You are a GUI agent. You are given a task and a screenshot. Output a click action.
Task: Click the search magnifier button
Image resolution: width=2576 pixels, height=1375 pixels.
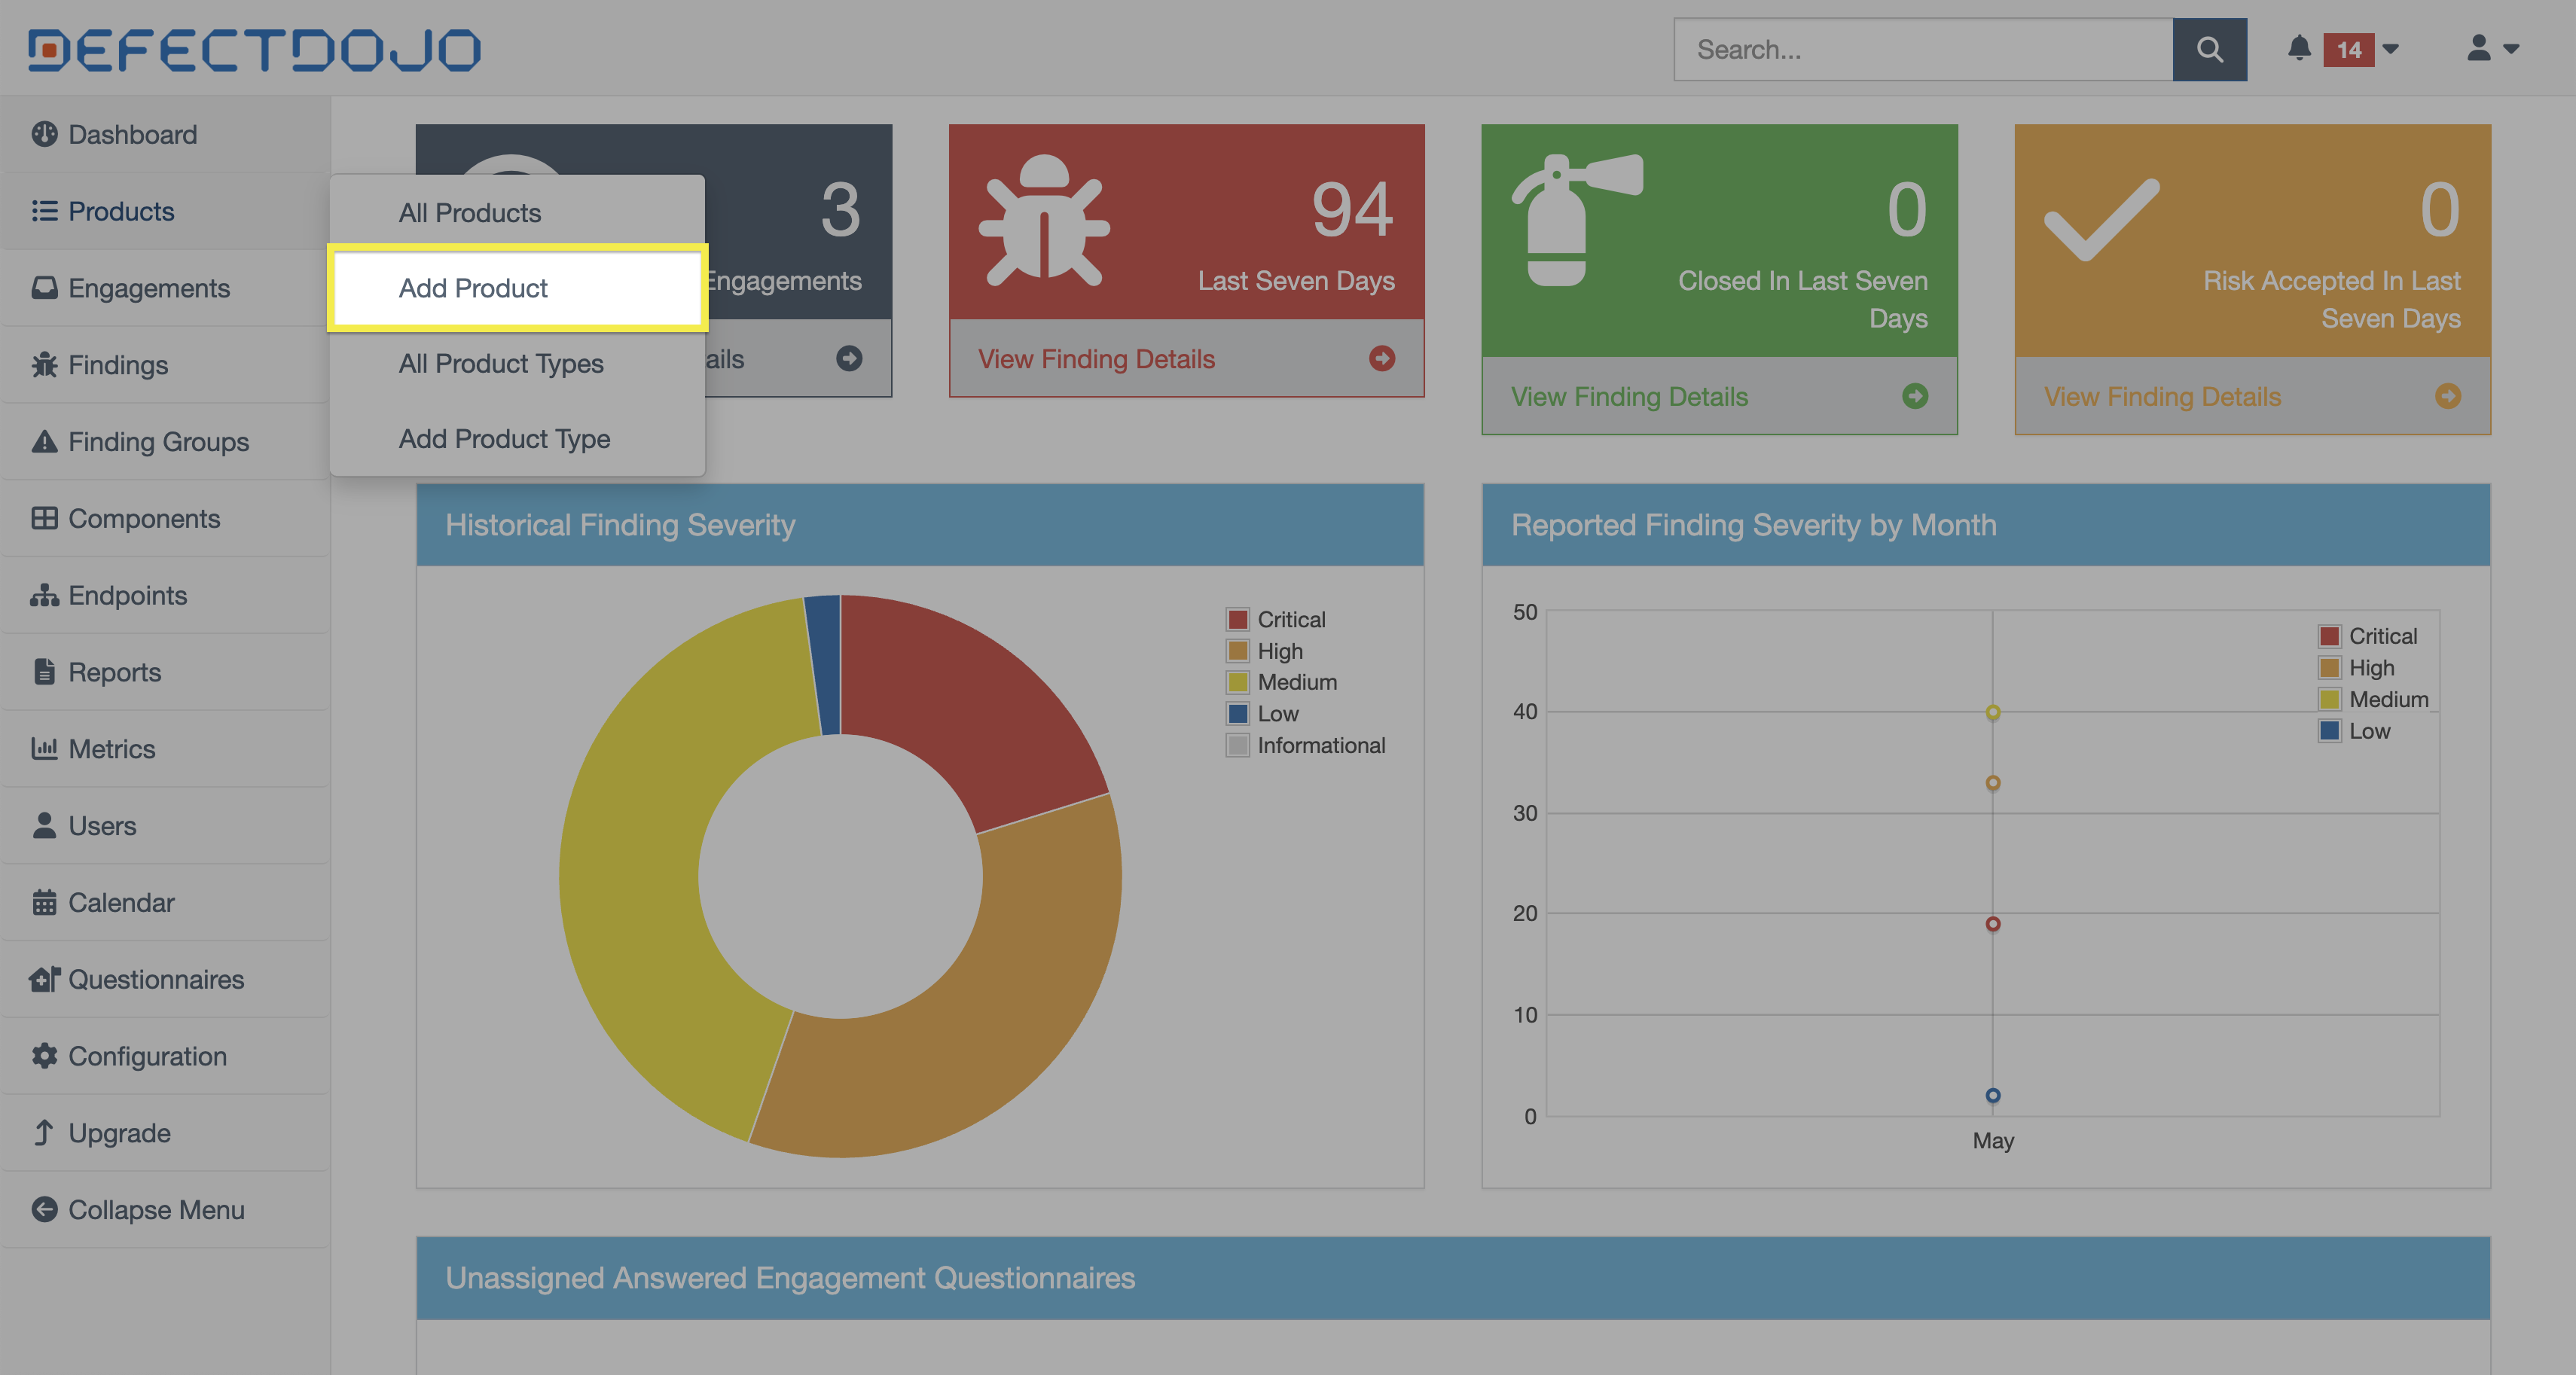(2209, 49)
